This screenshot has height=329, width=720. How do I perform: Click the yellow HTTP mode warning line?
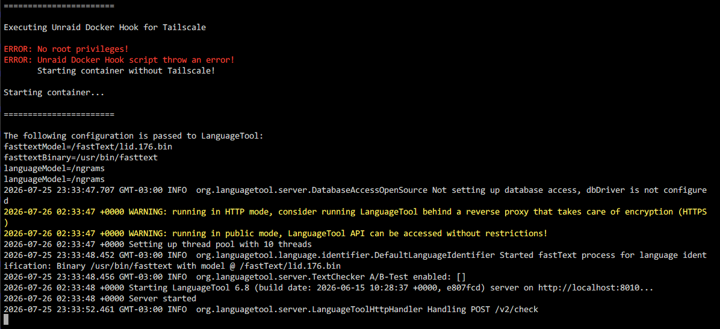click(x=355, y=218)
